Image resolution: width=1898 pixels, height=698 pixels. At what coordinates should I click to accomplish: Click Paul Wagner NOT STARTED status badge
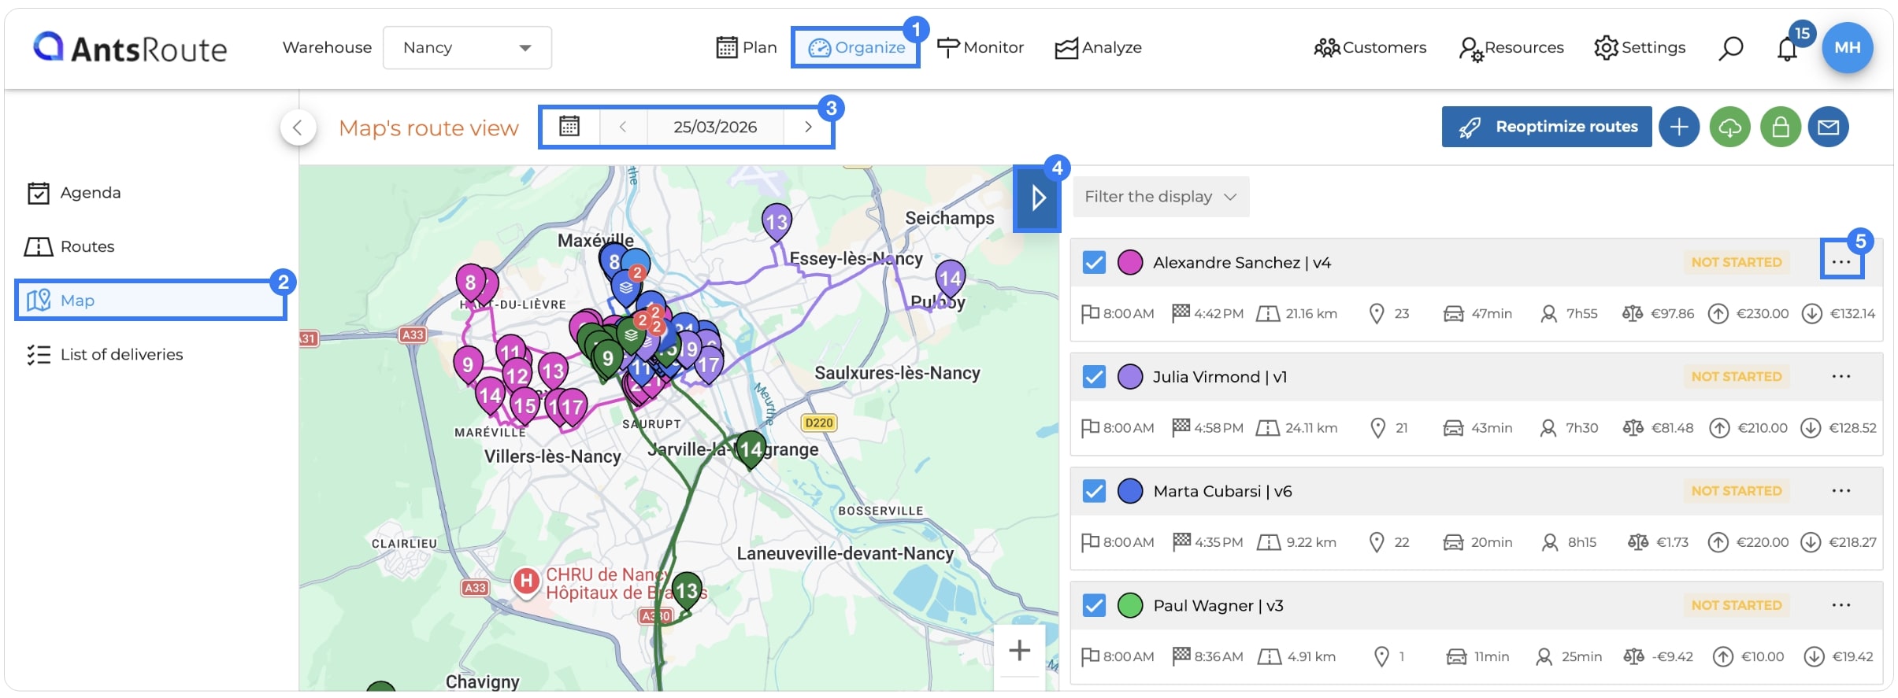pyautogui.click(x=1737, y=605)
